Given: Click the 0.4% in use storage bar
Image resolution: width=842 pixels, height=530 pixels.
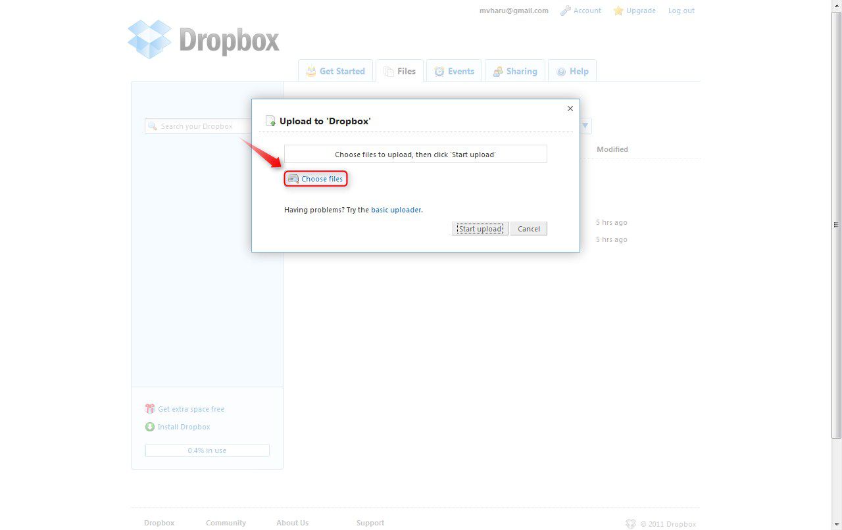Looking at the screenshot, I should pyautogui.click(x=207, y=450).
